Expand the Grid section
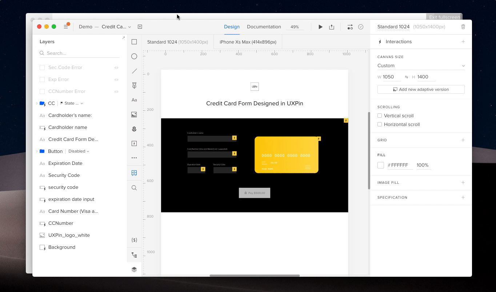This screenshot has height=292, width=496. (x=463, y=140)
